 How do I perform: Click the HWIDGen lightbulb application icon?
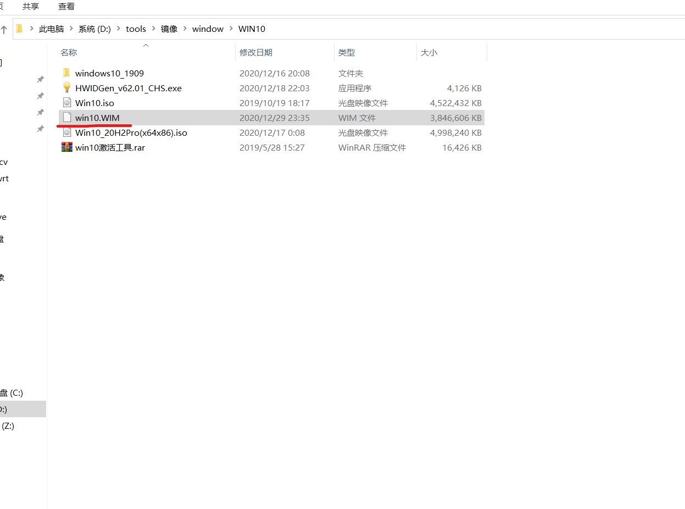tap(66, 88)
